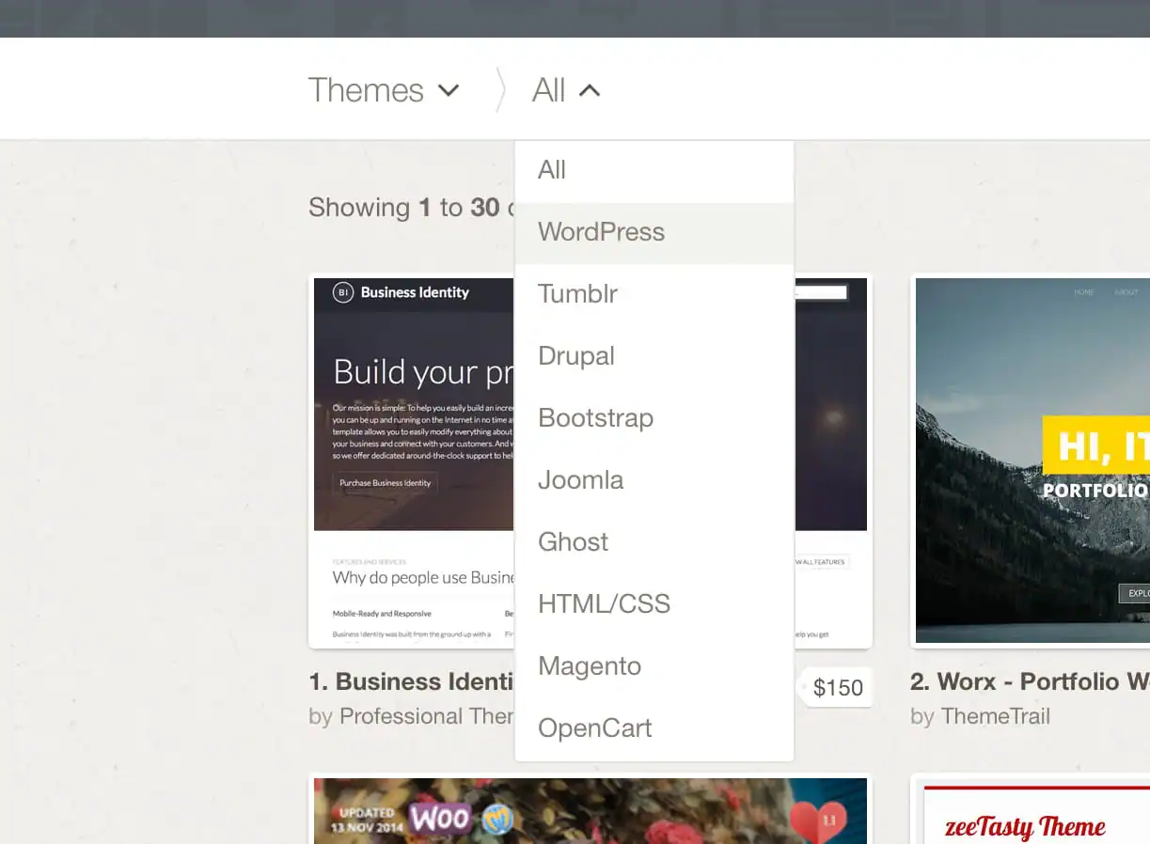
Task: Click the $150 price tag
Action: [836, 688]
